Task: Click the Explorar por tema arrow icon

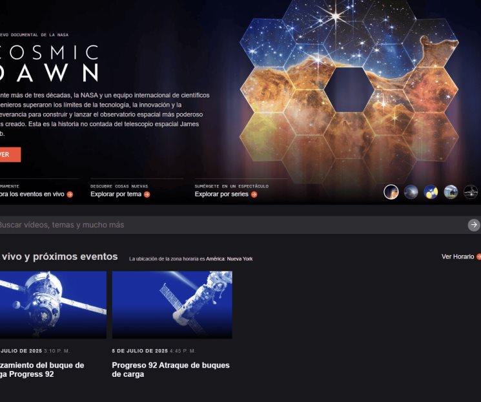Action: 147,195
